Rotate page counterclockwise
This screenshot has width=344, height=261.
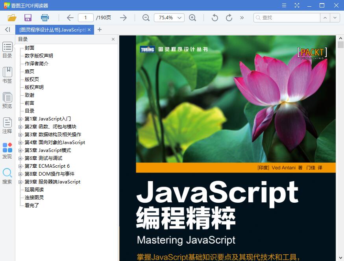pos(215,18)
